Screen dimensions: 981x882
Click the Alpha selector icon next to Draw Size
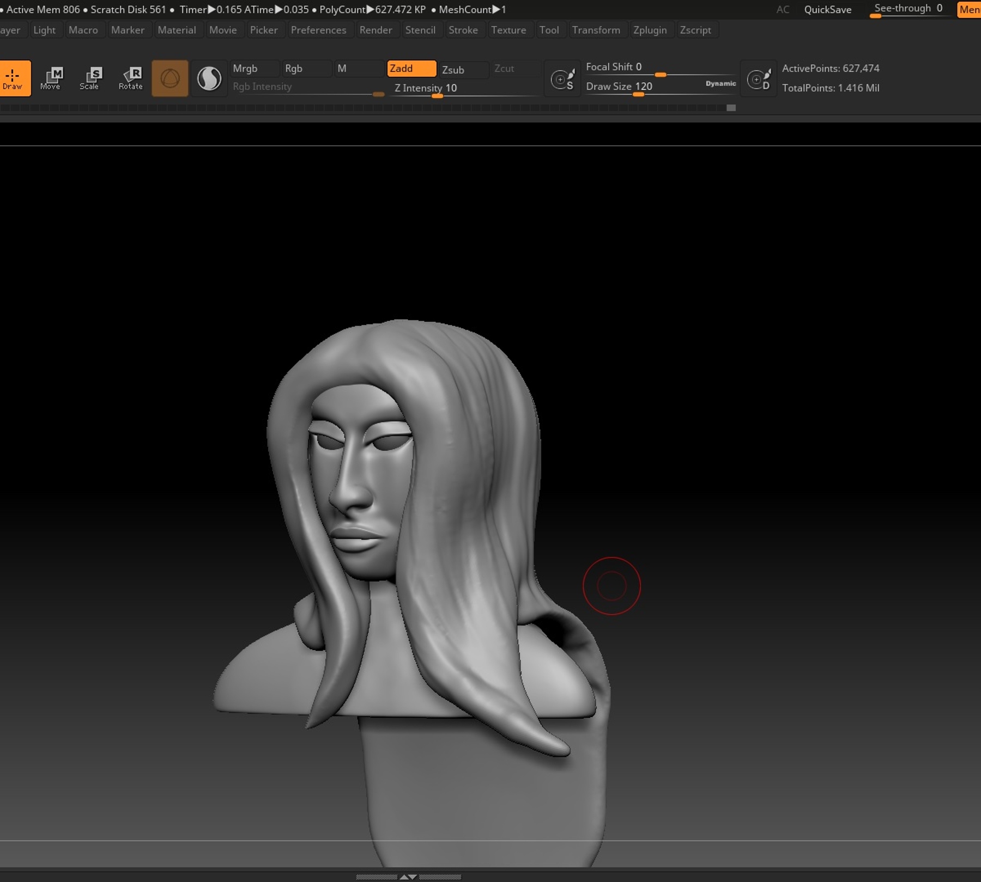[x=759, y=78]
